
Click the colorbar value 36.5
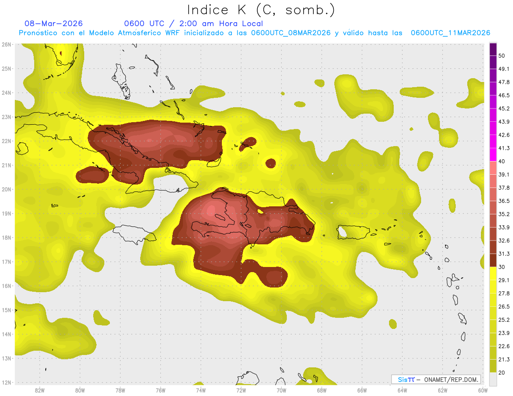pos(504,201)
